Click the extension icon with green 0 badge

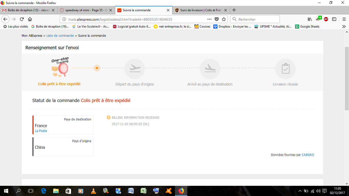[318, 19]
